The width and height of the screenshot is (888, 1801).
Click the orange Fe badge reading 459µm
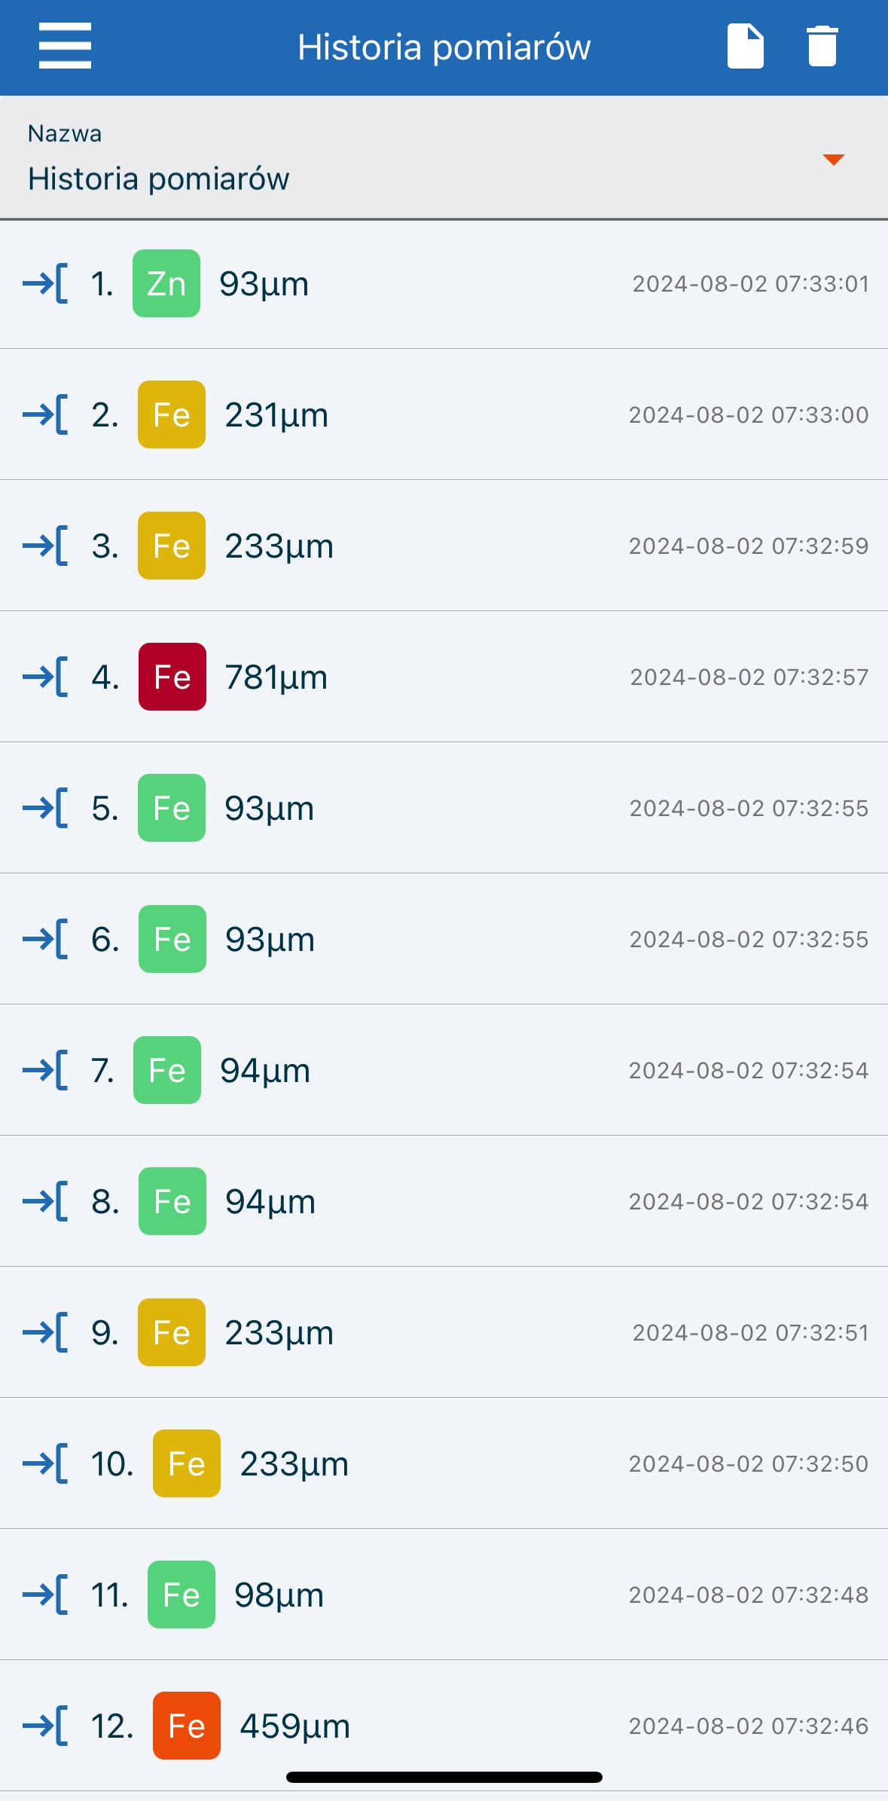pos(187,1726)
